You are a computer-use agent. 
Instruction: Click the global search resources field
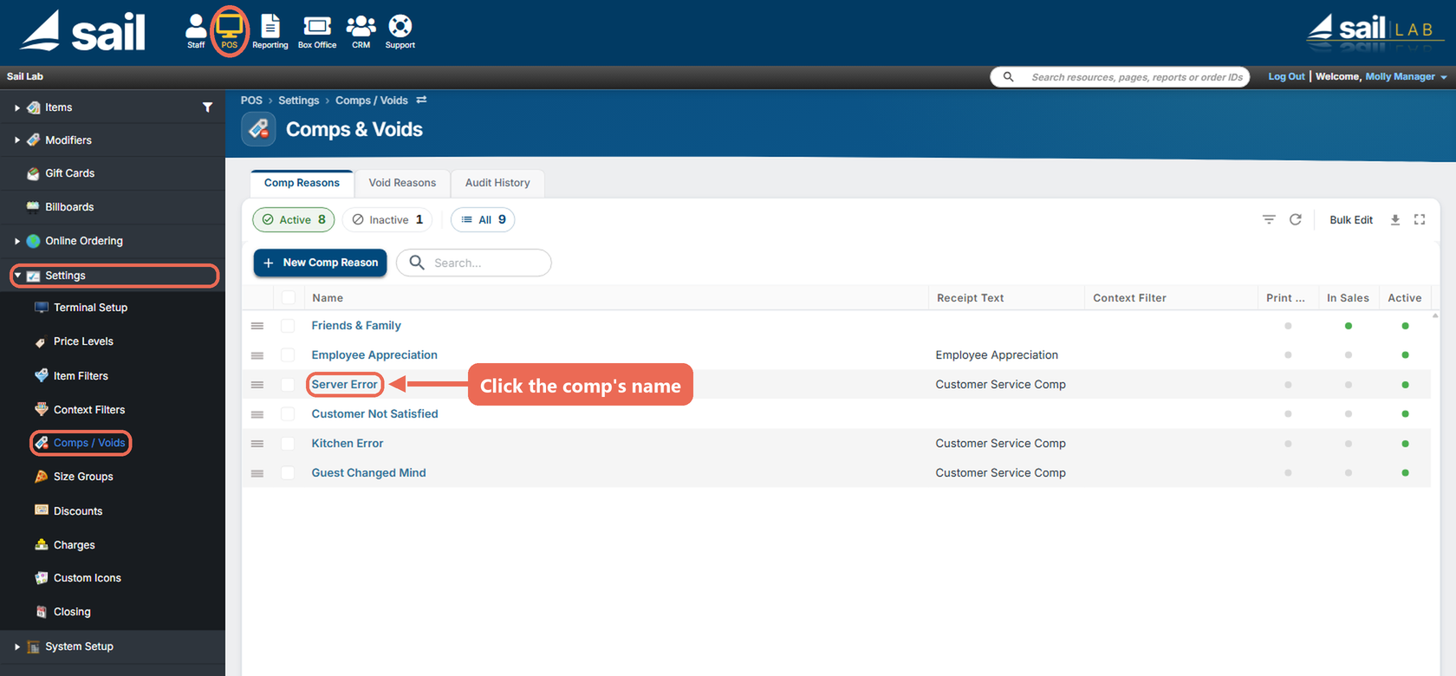(x=1120, y=77)
